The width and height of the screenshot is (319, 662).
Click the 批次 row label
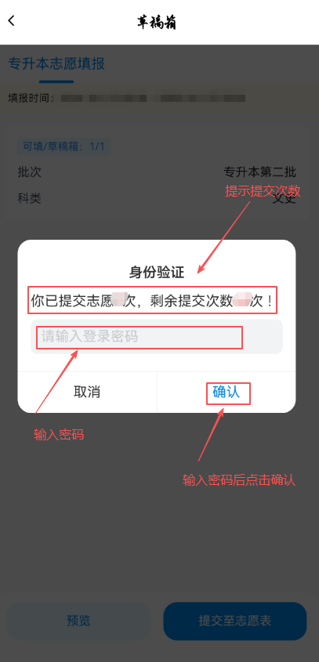(x=30, y=172)
